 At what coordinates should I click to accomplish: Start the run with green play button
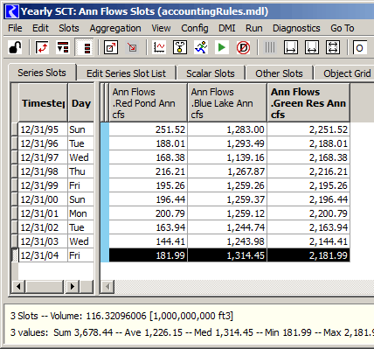(x=222, y=47)
